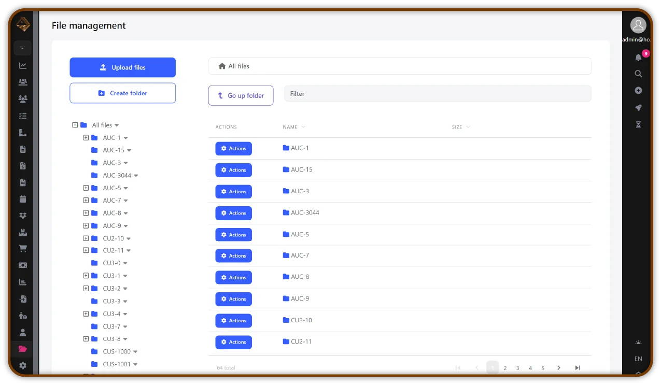Sort the table by Size column
This screenshot has height=385, width=661.
[x=461, y=127]
